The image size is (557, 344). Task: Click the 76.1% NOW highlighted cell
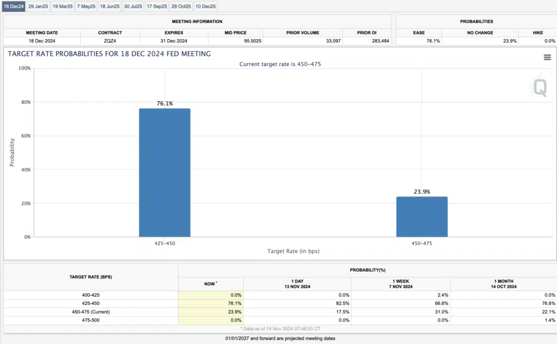pos(211,303)
